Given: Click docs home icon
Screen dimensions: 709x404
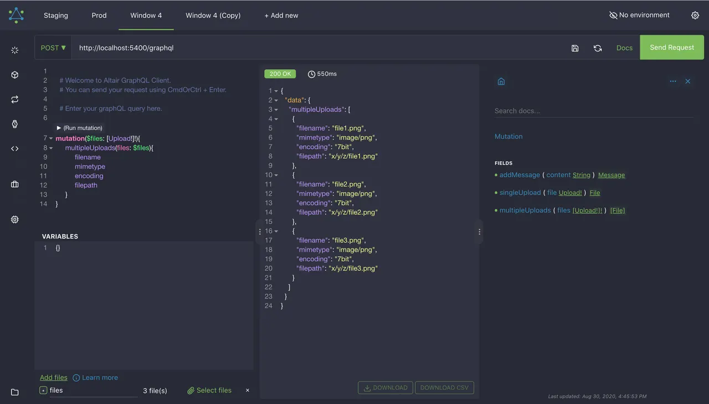Looking at the screenshot, I should 501,81.
